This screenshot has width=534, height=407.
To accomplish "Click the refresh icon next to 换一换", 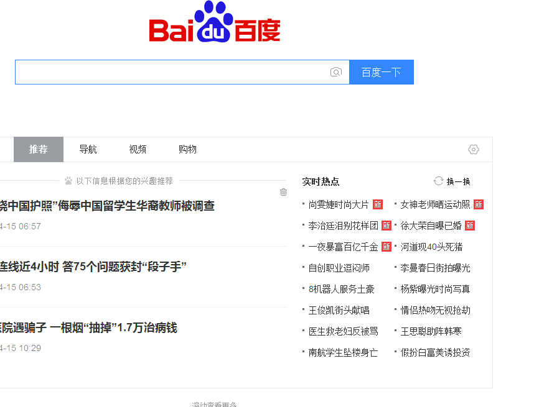I will (438, 181).
